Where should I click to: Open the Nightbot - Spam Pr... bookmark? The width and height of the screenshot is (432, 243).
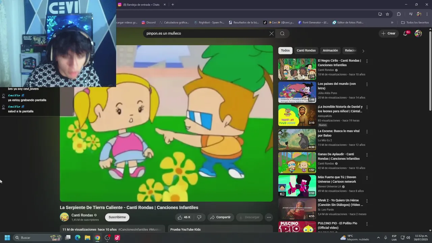[x=209, y=23]
